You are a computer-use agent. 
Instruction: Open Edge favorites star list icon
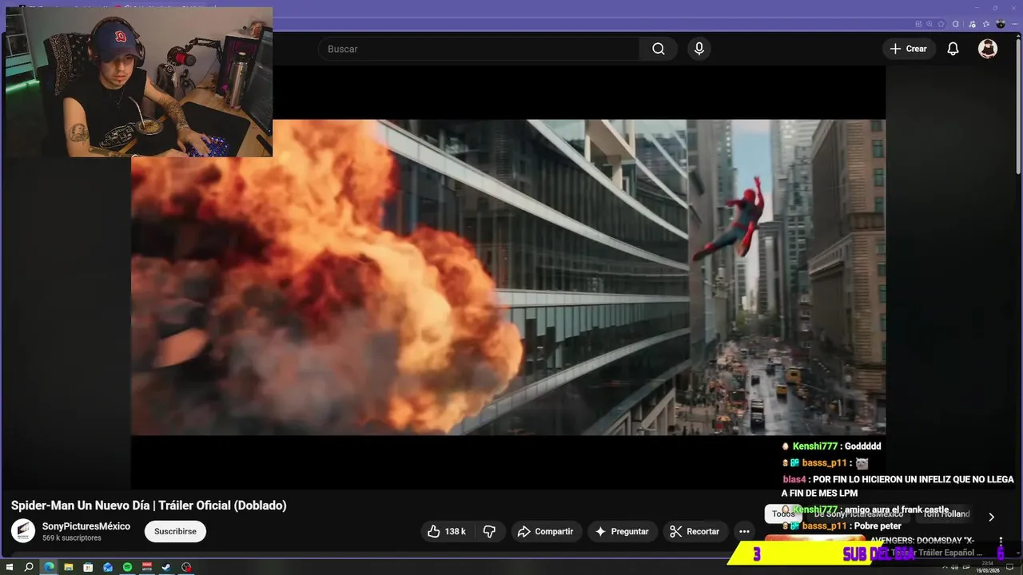click(x=985, y=24)
